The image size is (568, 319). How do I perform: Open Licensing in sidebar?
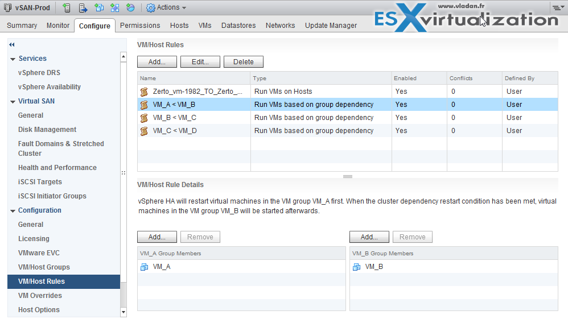pos(34,239)
